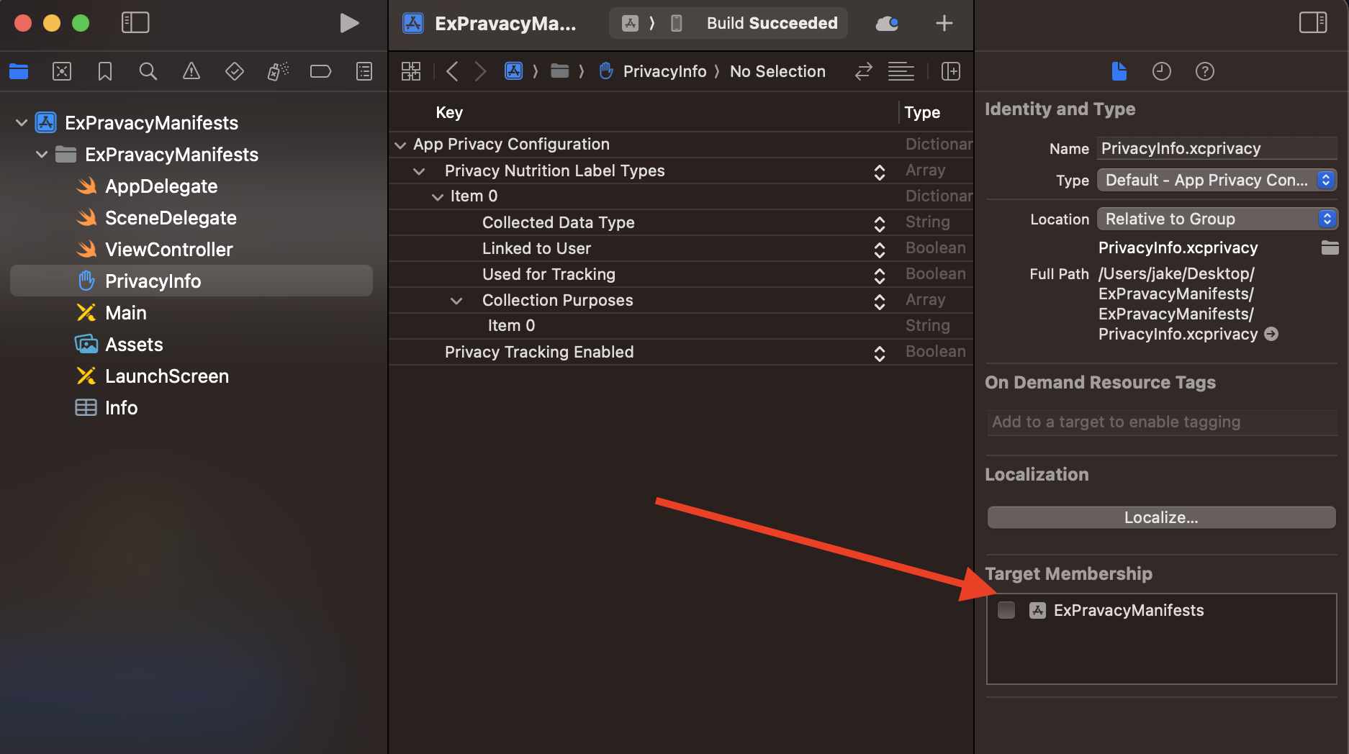Viewport: 1349px width, 754px height.
Task: Toggle the inspector panel button
Action: coord(1313,23)
